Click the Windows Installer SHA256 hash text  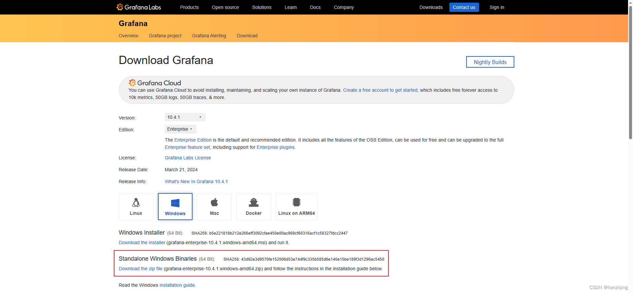point(278,233)
